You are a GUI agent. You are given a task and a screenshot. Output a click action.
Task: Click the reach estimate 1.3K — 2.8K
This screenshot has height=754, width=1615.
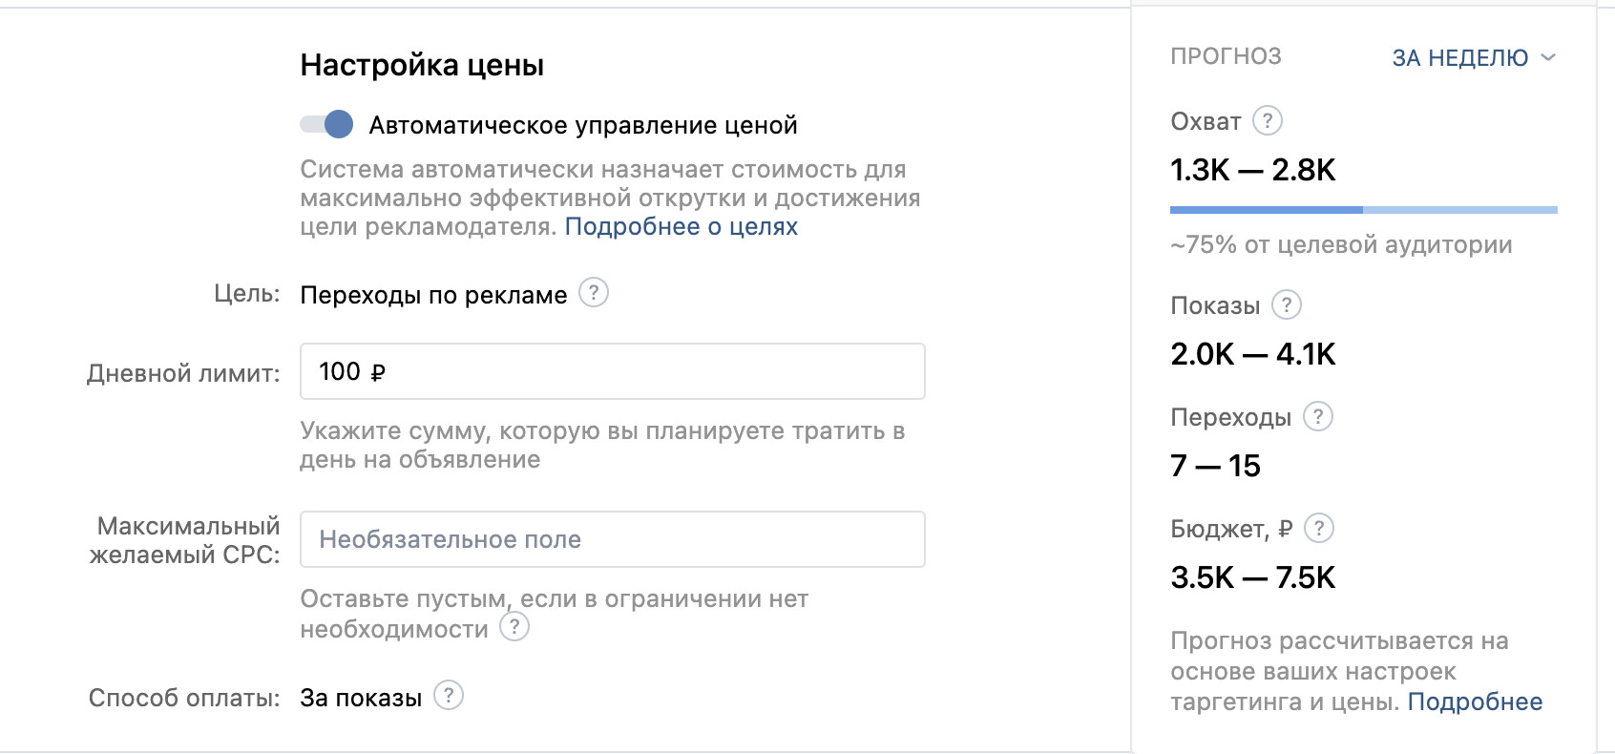pyautogui.click(x=1252, y=170)
